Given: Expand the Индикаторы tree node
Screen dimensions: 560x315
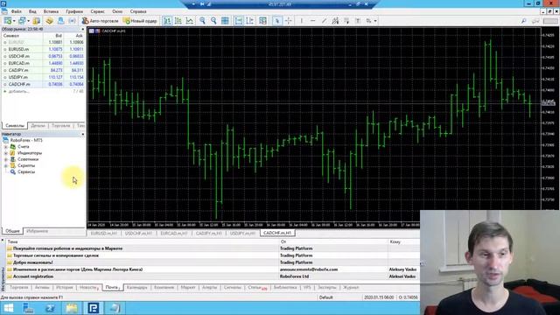Looking at the screenshot, I should [6, 153].
